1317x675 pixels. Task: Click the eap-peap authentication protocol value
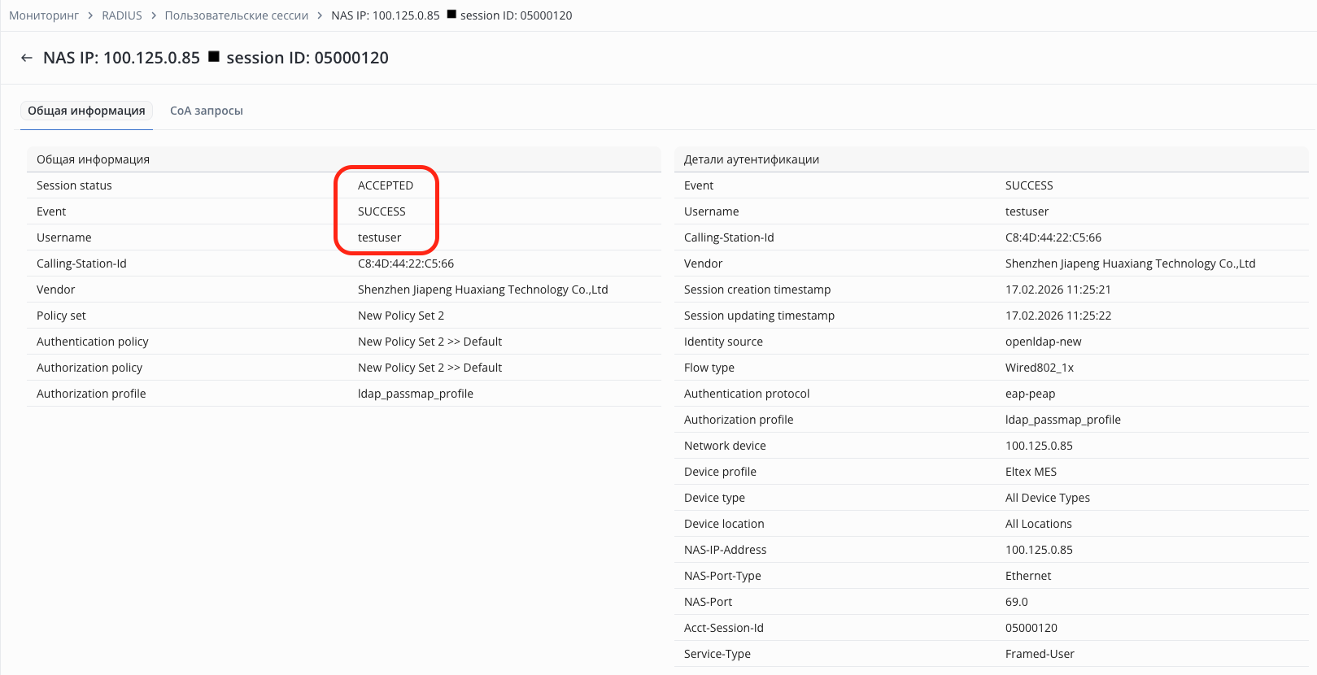[1030, 394]
